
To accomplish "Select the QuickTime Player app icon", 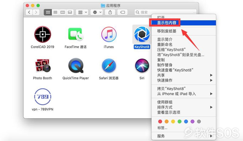I will [76, 65].
